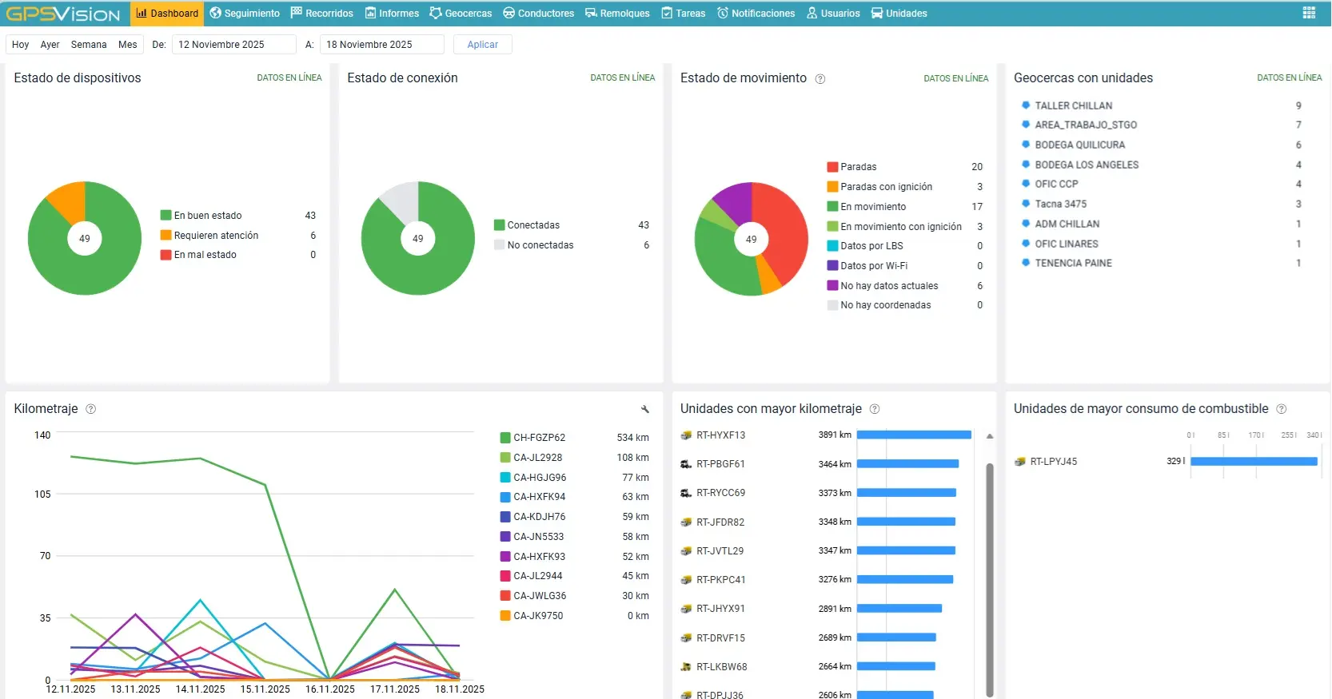Open the start date picker field
The image size is (1332, 699).
233,45
